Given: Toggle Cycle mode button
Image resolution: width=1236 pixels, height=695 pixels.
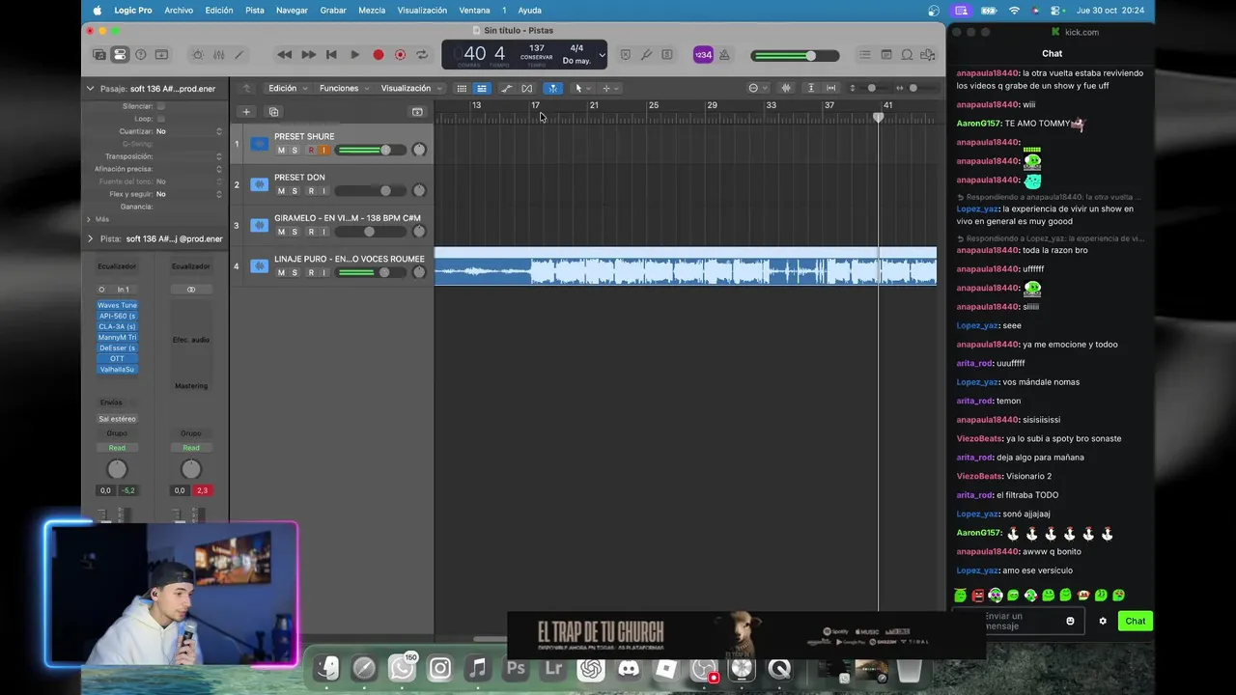Looking at the screenshot, I should click(x=422, y=55).
